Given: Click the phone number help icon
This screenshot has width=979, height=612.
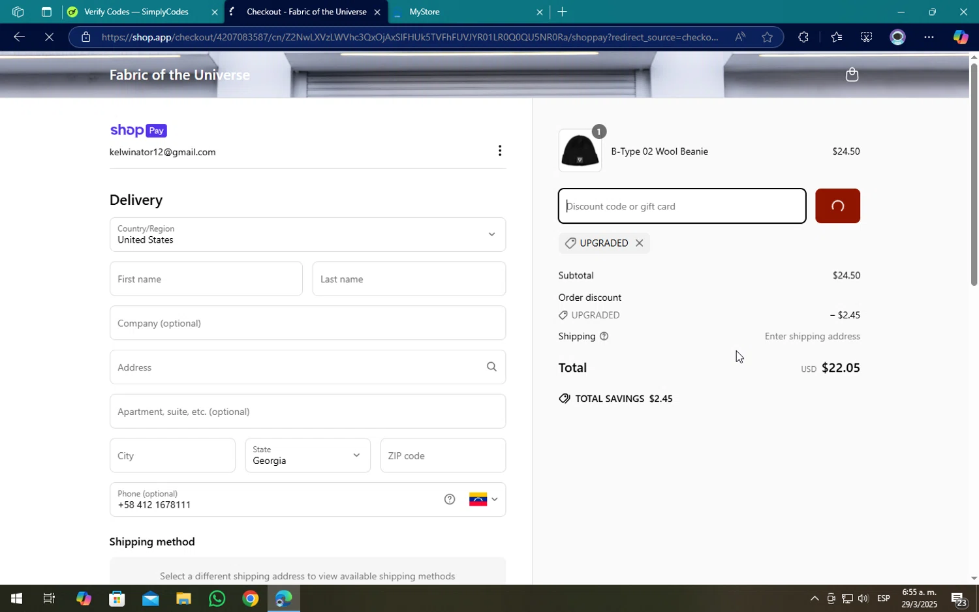Looking at the screenshot, I should [x=450, y=500].
